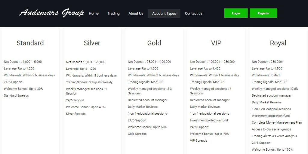308x154 pixels.
Task: Select the Standard account heading
Action: pyautogui.click(x=30, y=43)
